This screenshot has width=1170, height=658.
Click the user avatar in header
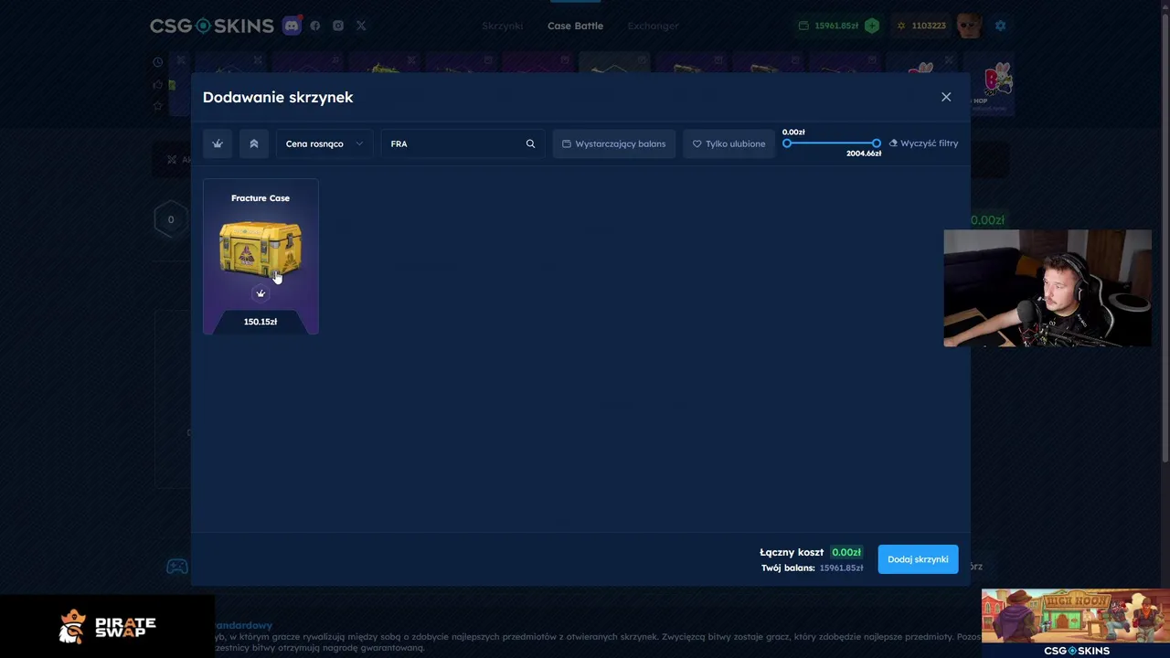click(x=969, y=26)
